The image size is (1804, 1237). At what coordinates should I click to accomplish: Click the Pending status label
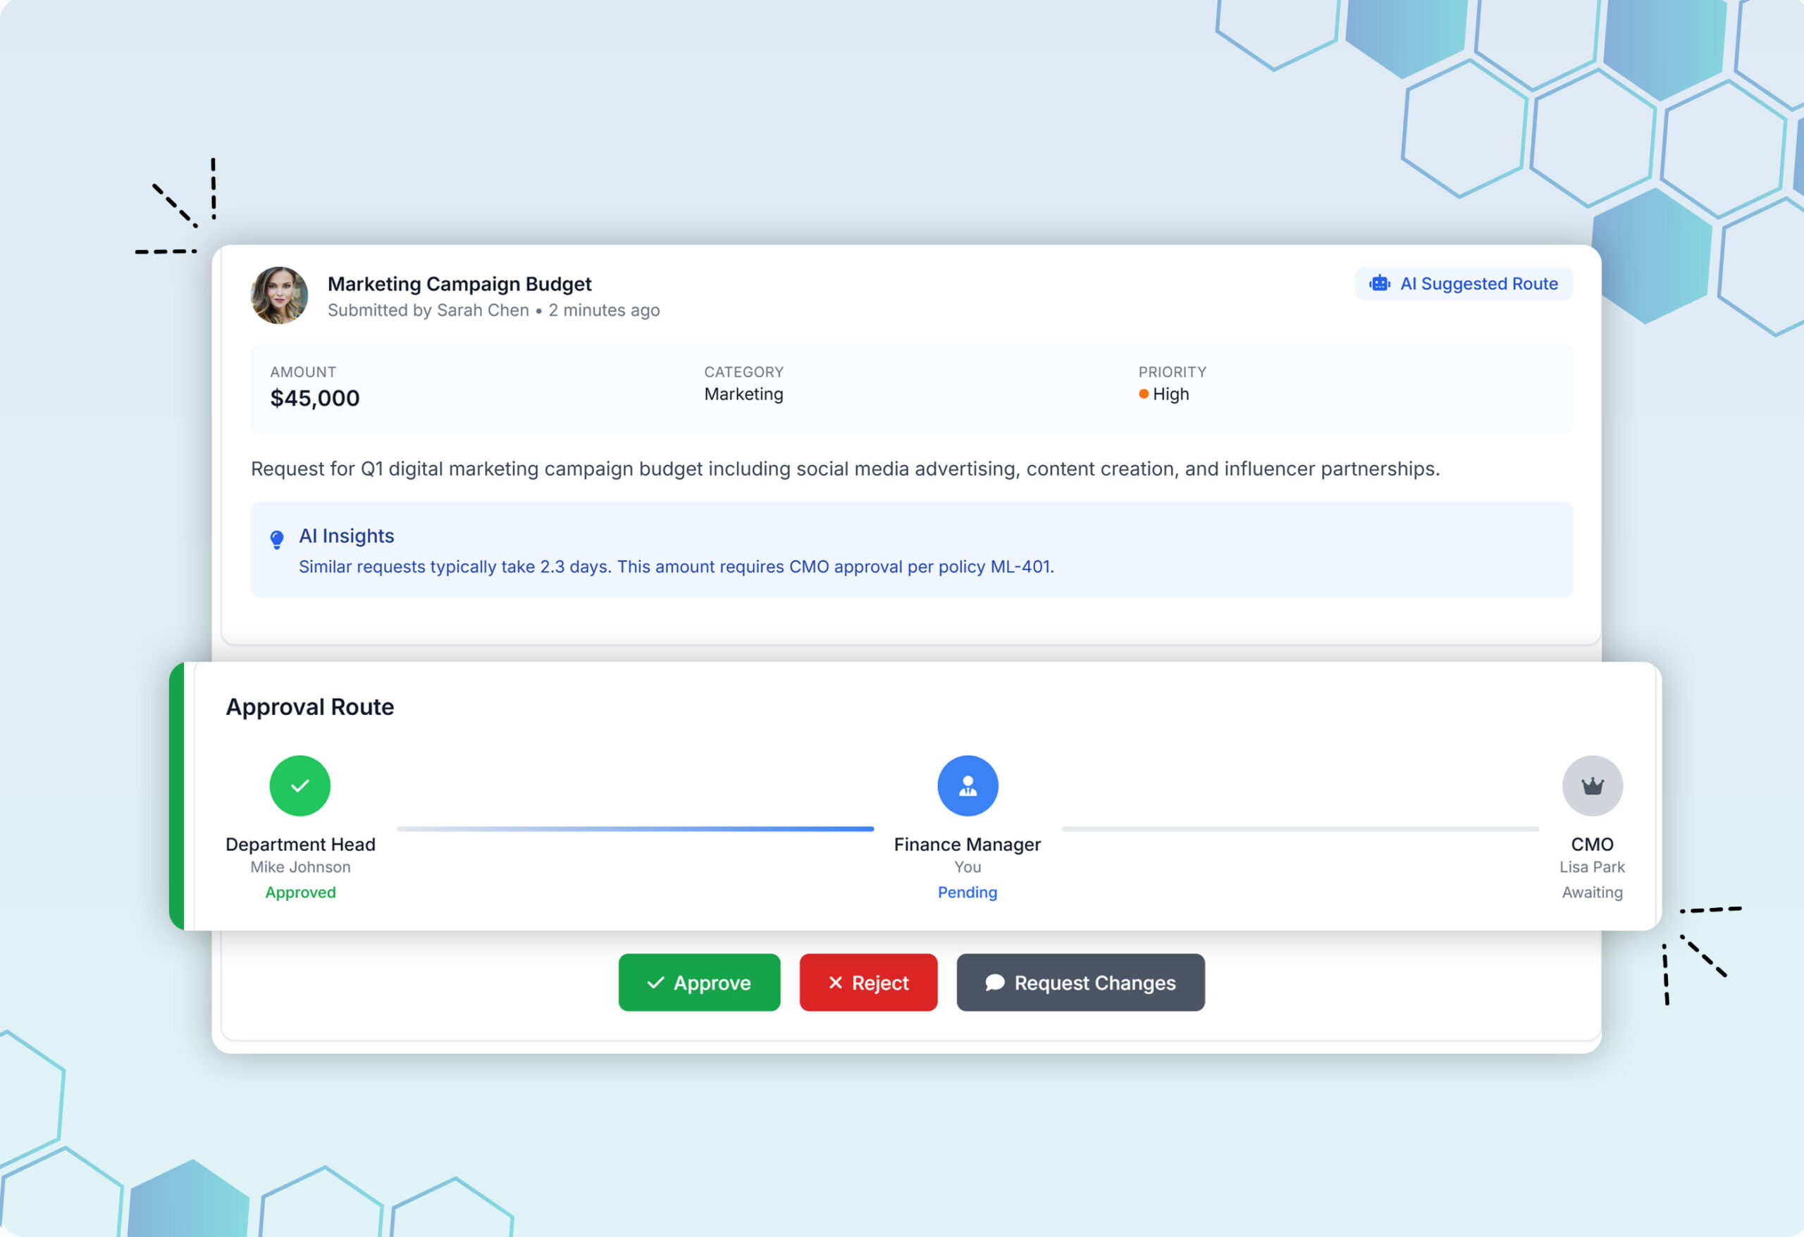[968, 893]
